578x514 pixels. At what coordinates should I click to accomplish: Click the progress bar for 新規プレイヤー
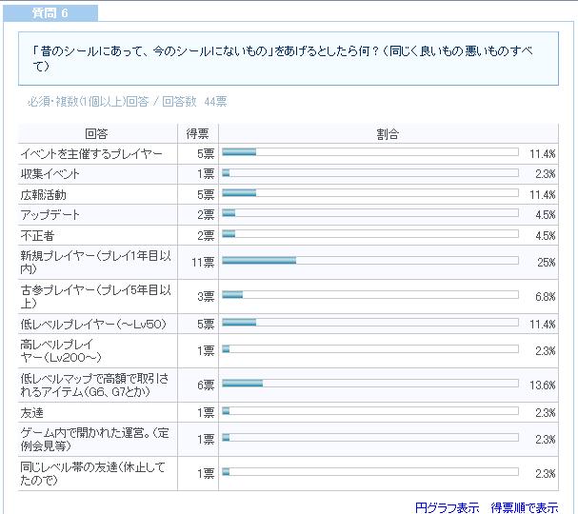[370, 261]
